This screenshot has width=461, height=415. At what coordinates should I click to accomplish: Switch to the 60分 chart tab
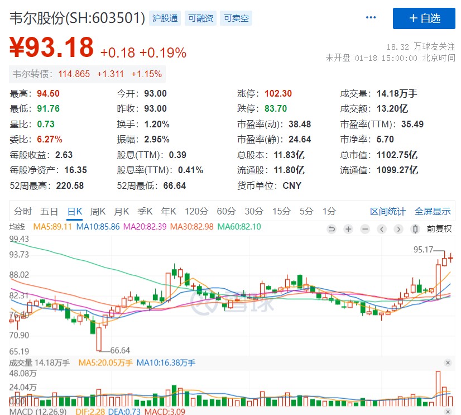226,211
